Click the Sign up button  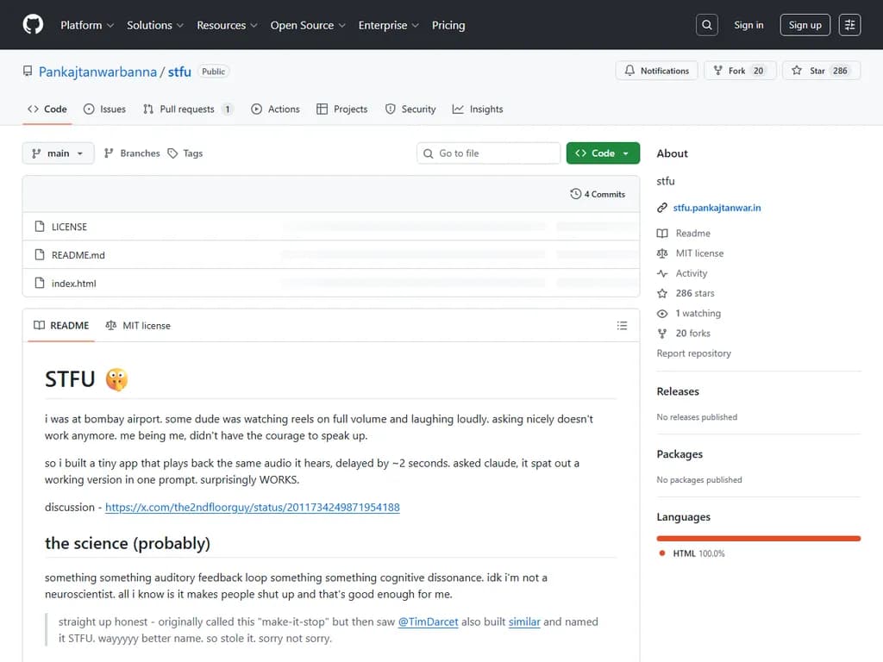click(805, 25)
